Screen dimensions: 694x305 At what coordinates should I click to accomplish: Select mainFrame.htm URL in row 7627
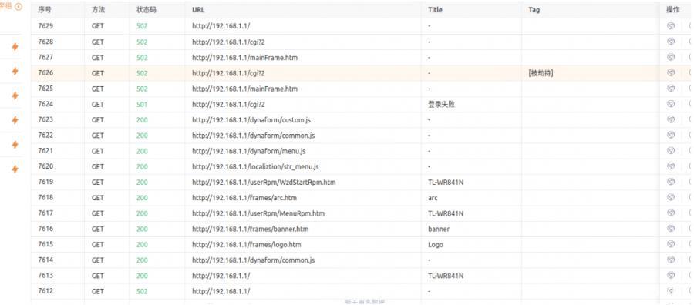pyautogui.click(x=244, y=58)
